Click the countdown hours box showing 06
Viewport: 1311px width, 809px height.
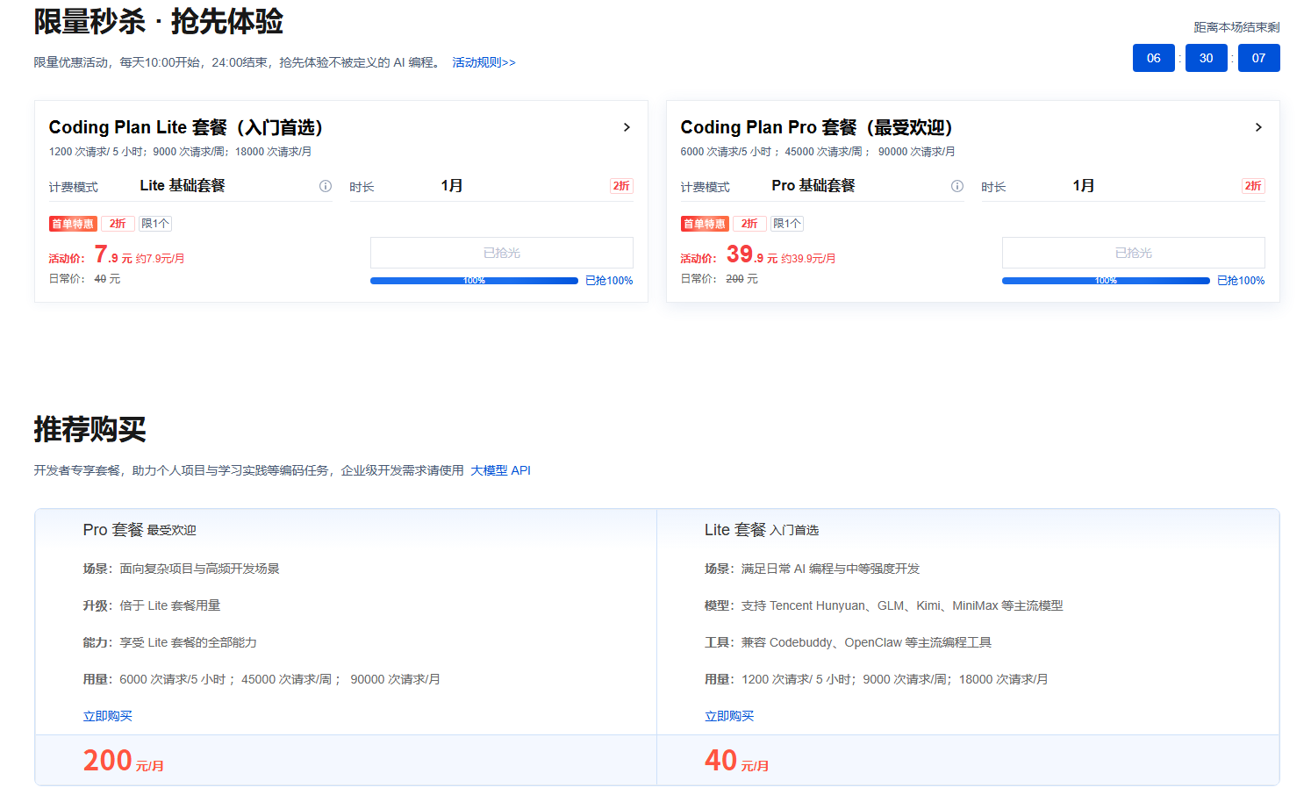(x=1153, y=58)
